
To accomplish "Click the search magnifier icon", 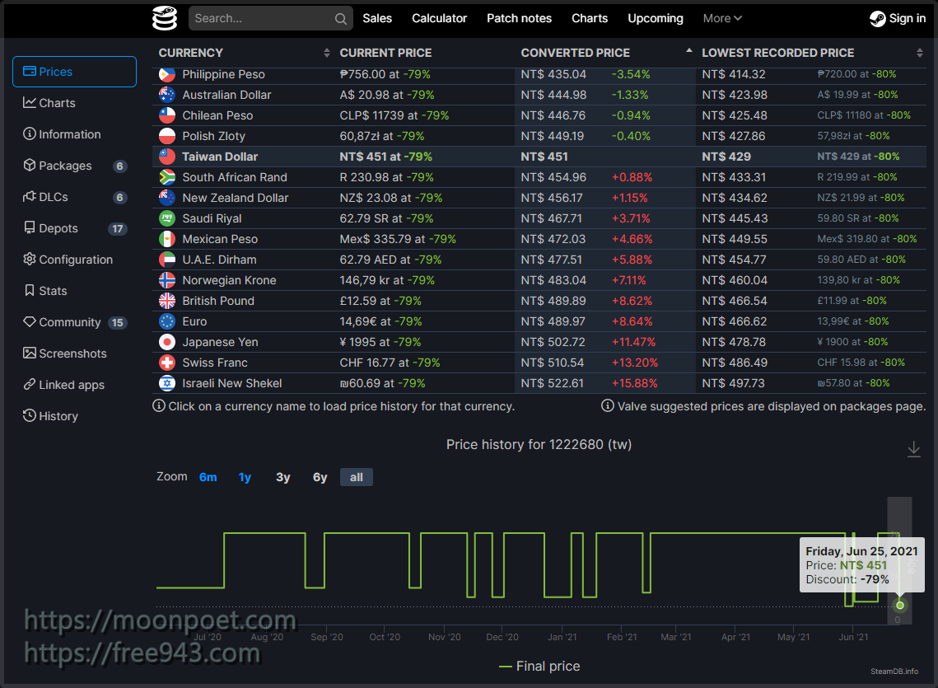I will [x=341, y=19].
